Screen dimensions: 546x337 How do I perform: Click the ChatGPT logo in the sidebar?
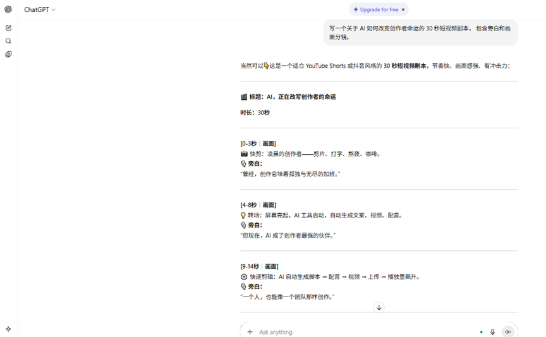click(x=8, y=9)
